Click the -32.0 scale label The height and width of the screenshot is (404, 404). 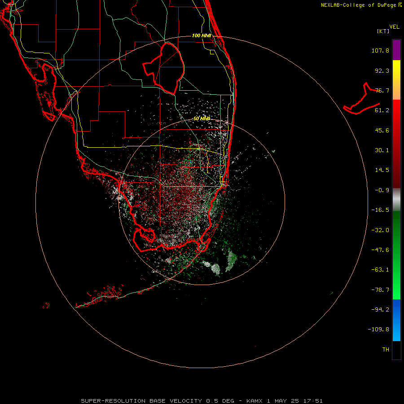tap(380, 230)
